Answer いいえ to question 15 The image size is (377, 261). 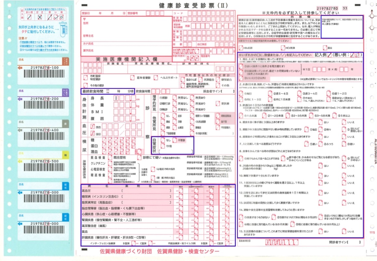[344, 231]
